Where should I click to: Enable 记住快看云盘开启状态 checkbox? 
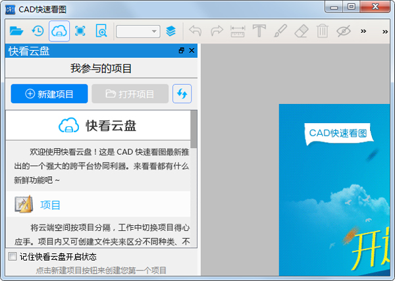(13, 257)
